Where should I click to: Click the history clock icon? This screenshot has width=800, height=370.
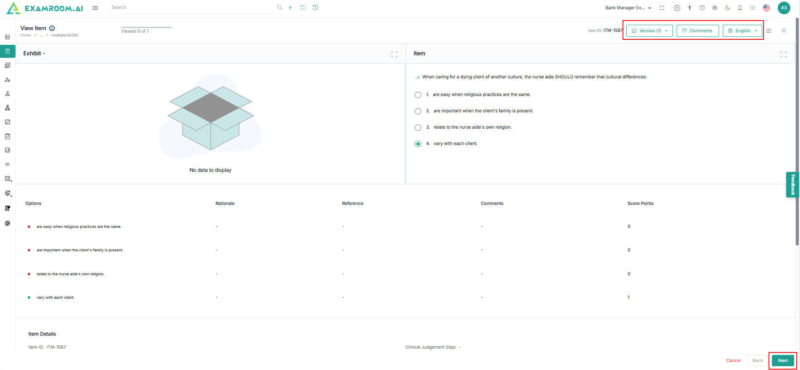coord(315,8)
